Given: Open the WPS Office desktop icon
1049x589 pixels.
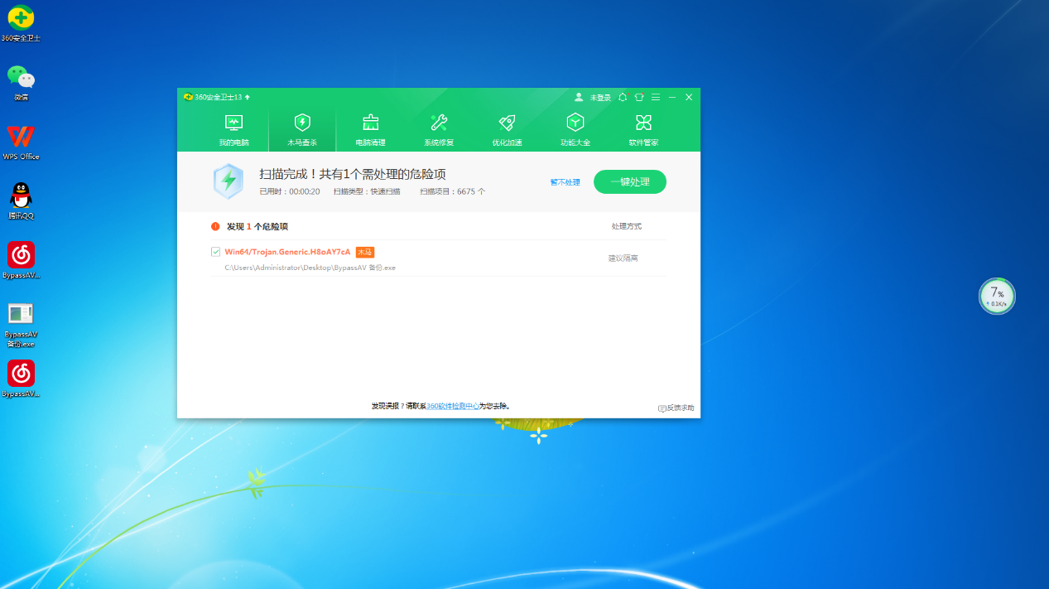Looking at the screenshot, I should pyautogui.click(x=21, y=142).
